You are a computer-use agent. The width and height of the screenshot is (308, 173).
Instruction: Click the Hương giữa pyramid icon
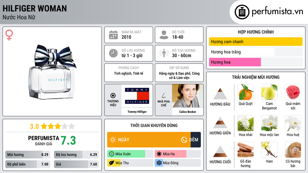[220, 123]
